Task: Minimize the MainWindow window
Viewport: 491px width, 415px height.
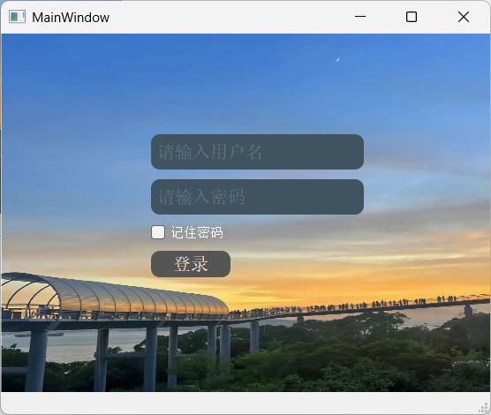Action: pos(360,17)
